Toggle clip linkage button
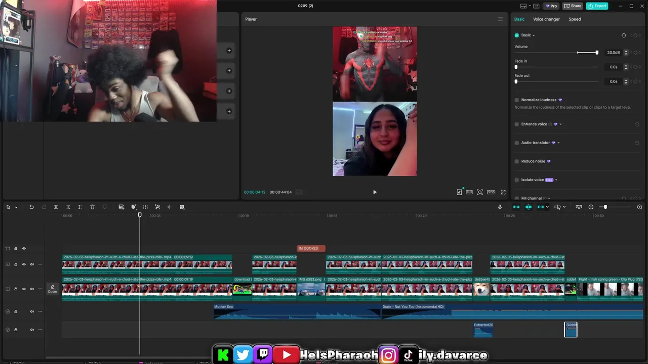Screen dimensions: 648x364 point(540,207)
